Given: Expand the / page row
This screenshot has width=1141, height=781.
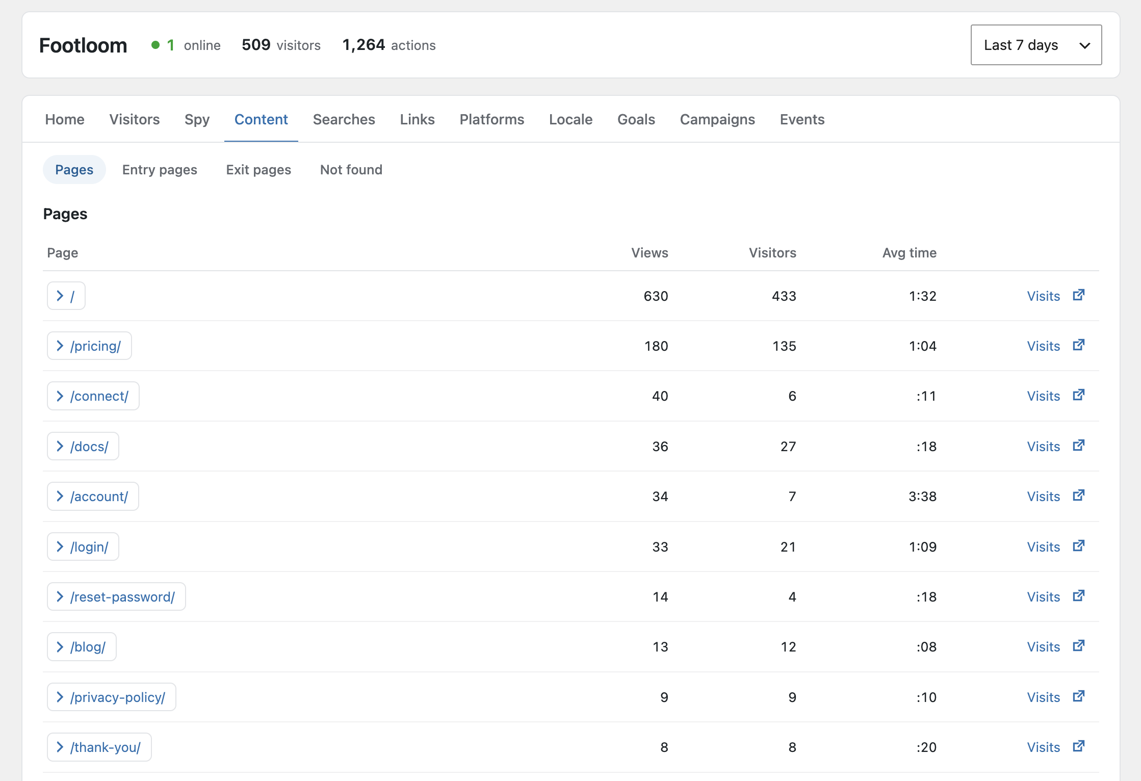Looking at the screenshot, I should click(66, 296).
